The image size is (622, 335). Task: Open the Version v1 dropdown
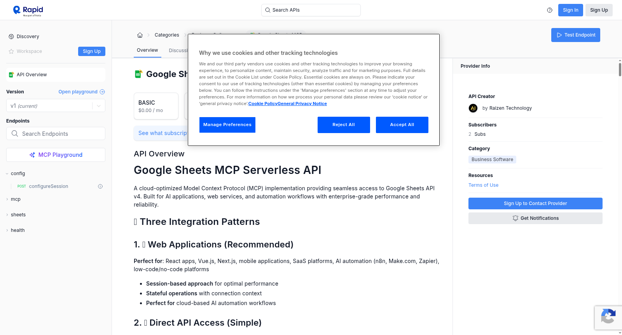pos(56,106)
